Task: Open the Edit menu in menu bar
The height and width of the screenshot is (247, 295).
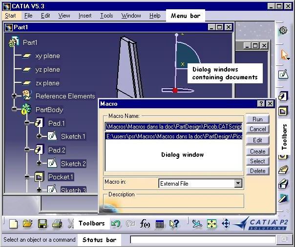Action: pyautogui.click(x=45, y=16)
